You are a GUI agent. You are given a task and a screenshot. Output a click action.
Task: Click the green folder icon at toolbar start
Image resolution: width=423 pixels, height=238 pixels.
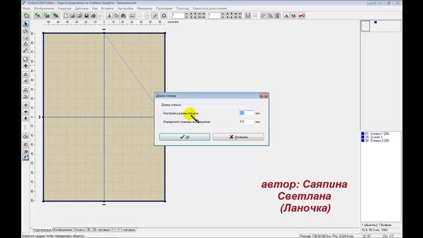point(26,16)
